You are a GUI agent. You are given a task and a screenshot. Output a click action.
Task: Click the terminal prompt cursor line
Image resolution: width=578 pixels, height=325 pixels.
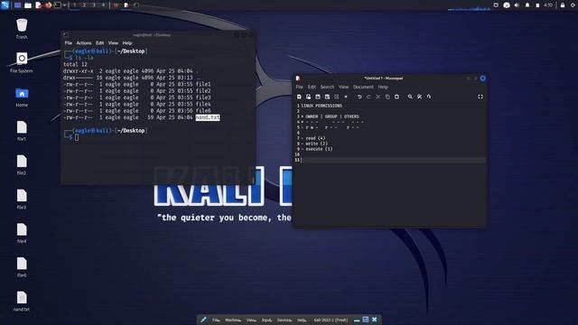point(77,137)
